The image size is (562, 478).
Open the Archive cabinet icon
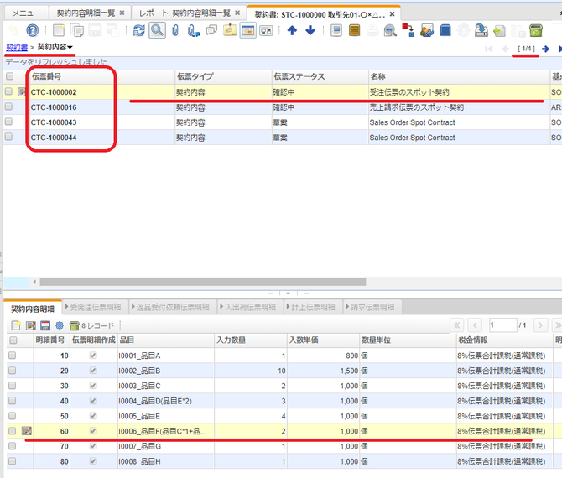354,30
